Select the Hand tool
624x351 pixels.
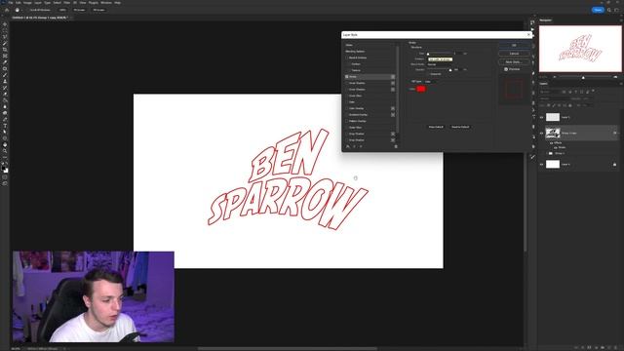click(5, 145)
